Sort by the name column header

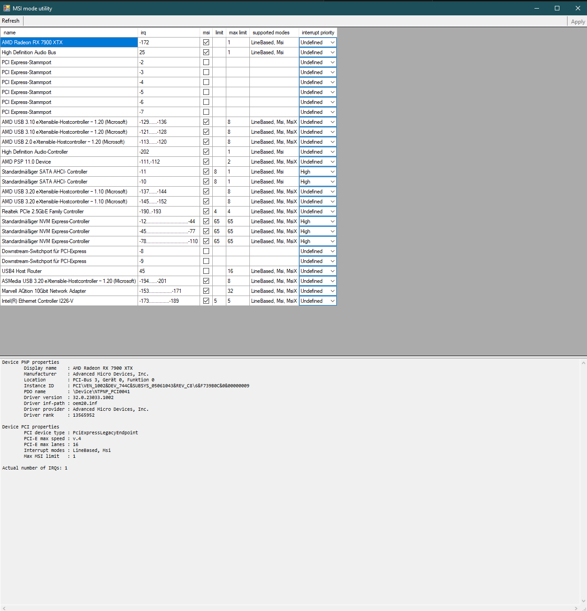tap(69, 33)
